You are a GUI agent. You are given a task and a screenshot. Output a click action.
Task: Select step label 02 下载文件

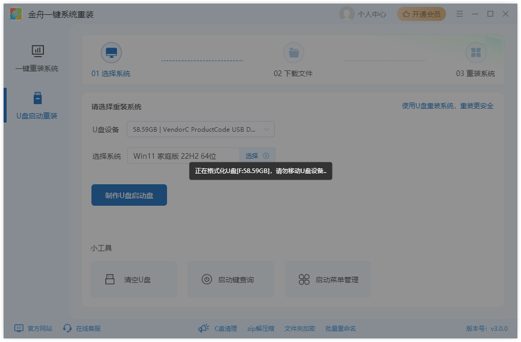tap(293, 74)
